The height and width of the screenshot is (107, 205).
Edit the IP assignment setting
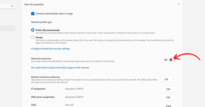168,89
